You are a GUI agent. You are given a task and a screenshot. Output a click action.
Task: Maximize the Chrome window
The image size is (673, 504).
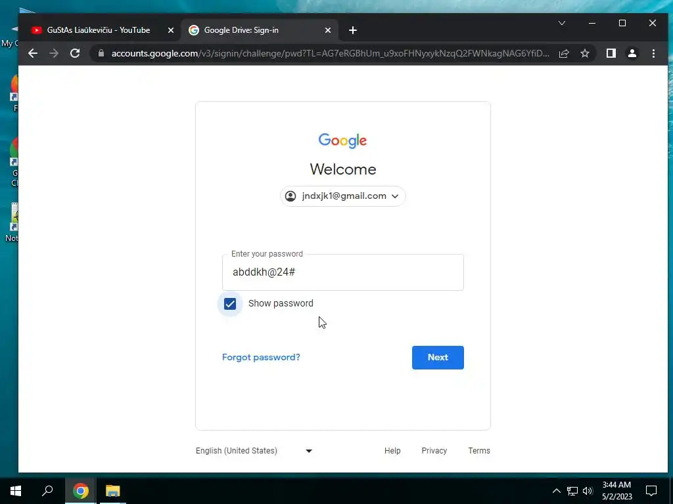coord(622,23)
